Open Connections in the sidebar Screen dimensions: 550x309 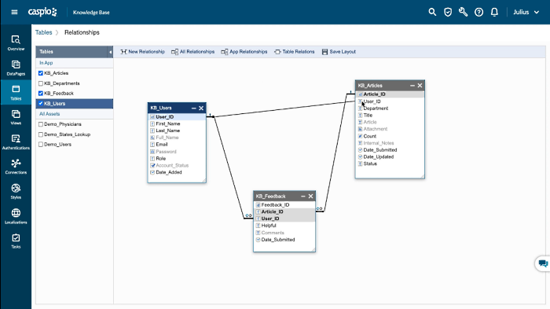click(x=16, y=167)
